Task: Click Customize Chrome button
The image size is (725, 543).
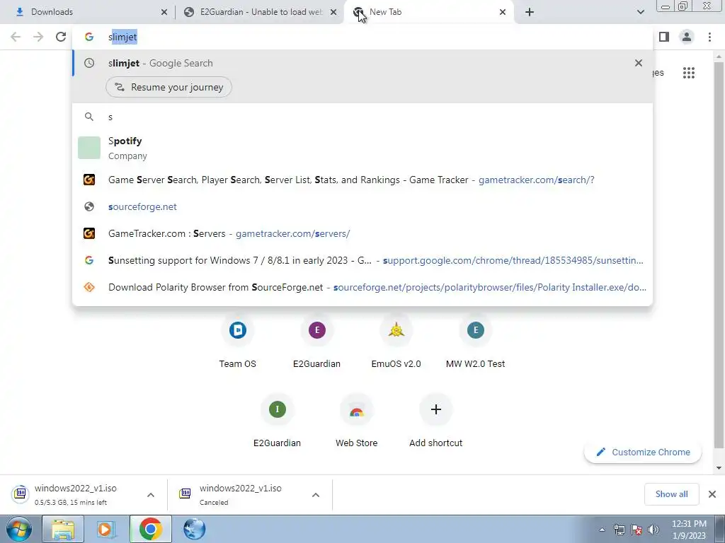Action: [643, 452]
